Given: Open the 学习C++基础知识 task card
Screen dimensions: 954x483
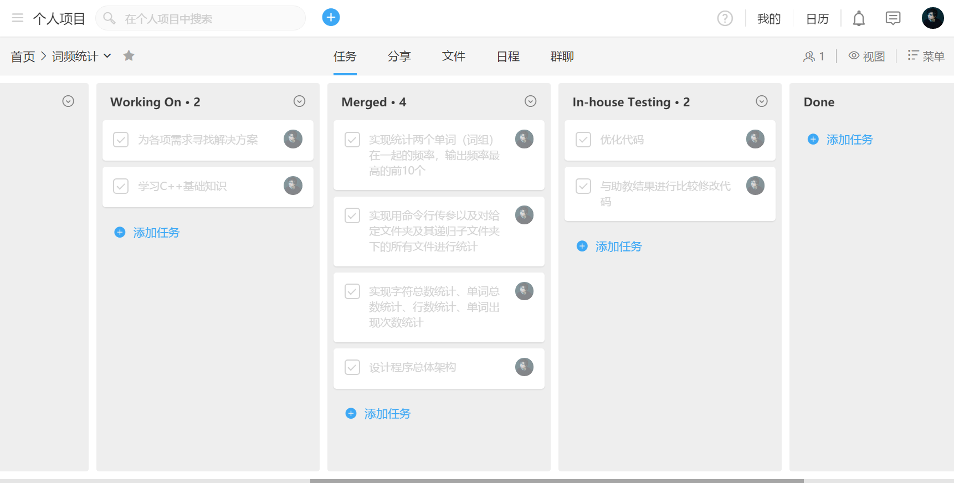Looking at the screenshot, I should click(208, 187).
